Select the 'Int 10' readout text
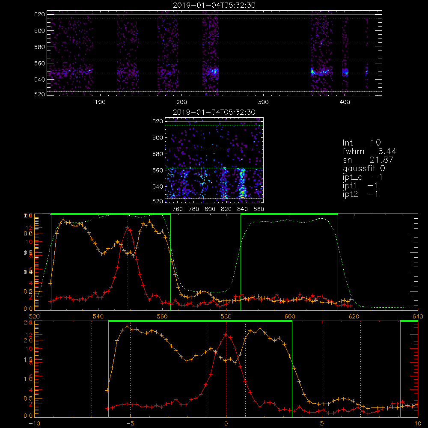428x428 pixels. pyautogui.click(x=361, y=143)
